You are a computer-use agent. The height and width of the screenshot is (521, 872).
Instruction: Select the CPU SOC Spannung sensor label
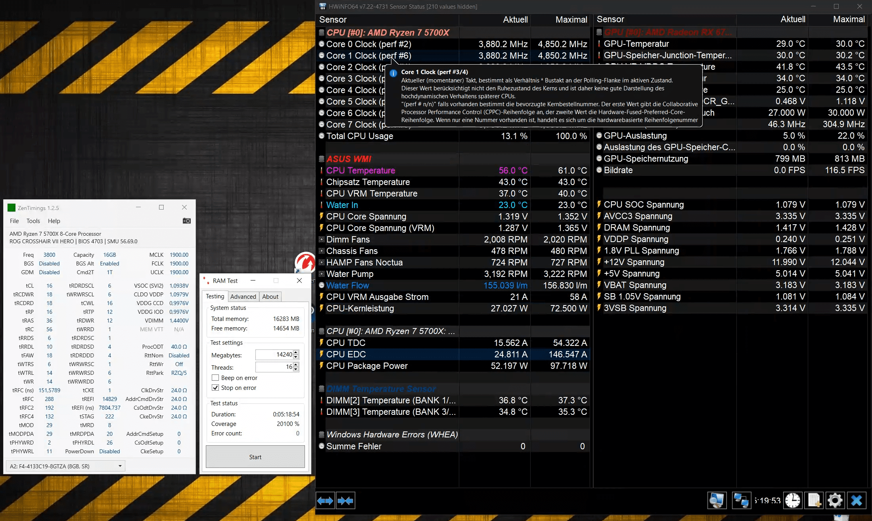point(644,204)
